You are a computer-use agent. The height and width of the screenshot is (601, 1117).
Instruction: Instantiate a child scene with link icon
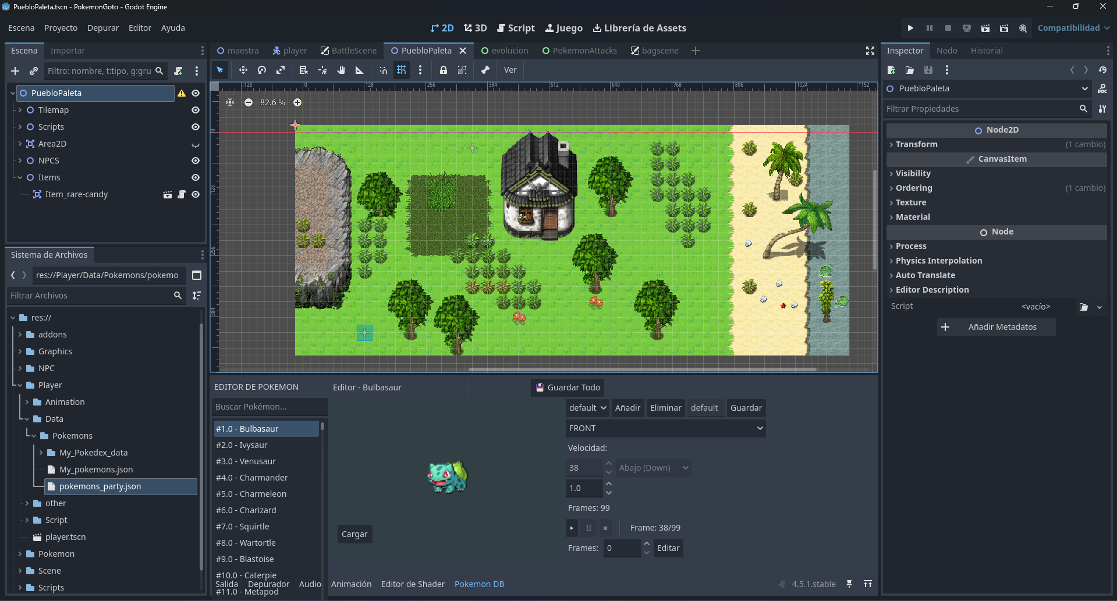coord(34,71)
